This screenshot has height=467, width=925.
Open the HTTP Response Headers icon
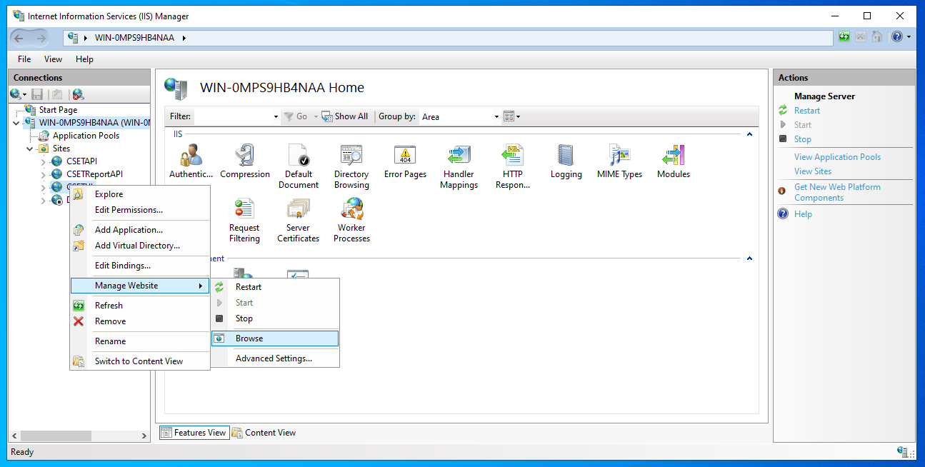pos(512,166)
